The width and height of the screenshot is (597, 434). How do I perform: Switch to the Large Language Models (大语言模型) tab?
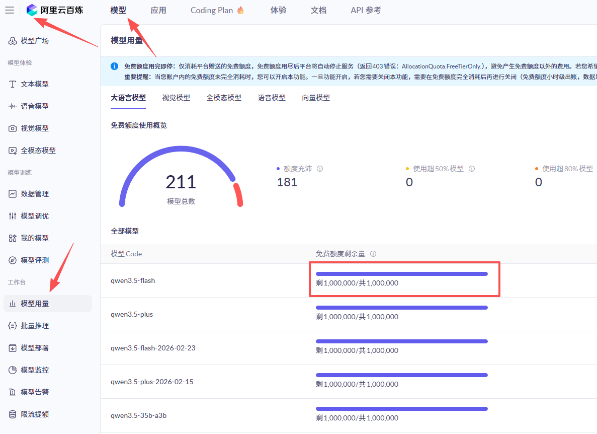(x=128, y=98)
